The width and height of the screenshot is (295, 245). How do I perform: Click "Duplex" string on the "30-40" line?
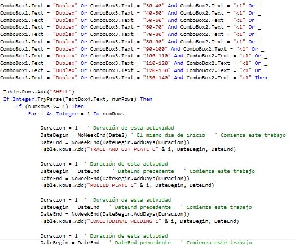(x=65, y=6)
